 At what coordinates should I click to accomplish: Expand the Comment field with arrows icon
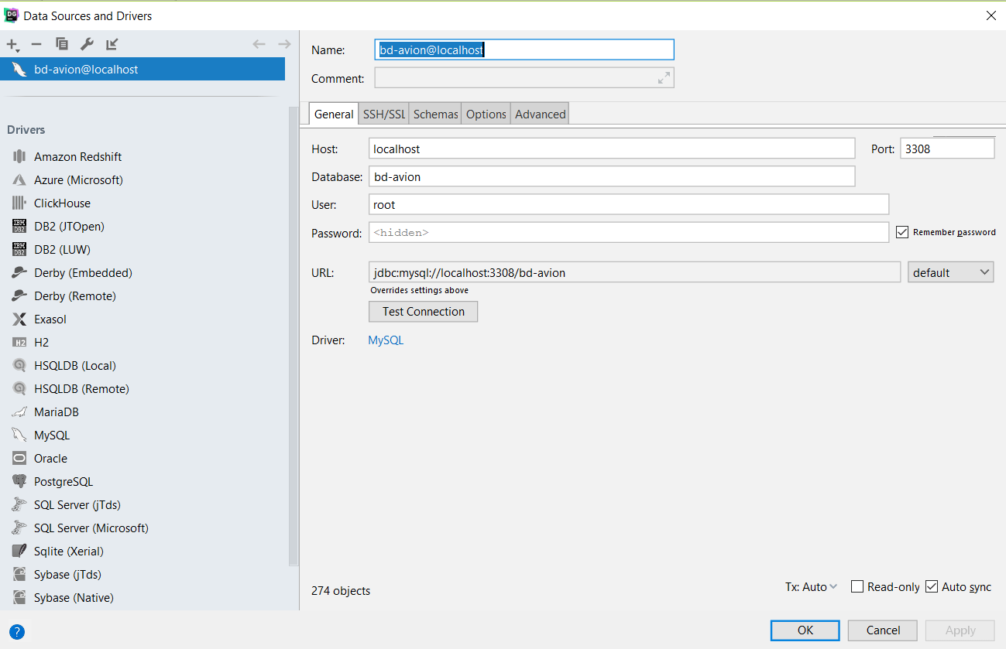pyautogui.click(x=664, y=78)
